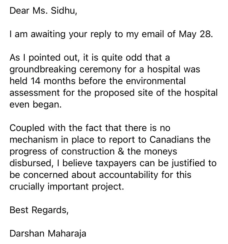This screenshot has width=228, height=244.
Task: Click the word 'mechanism'
Action: [x=34, y=140]
